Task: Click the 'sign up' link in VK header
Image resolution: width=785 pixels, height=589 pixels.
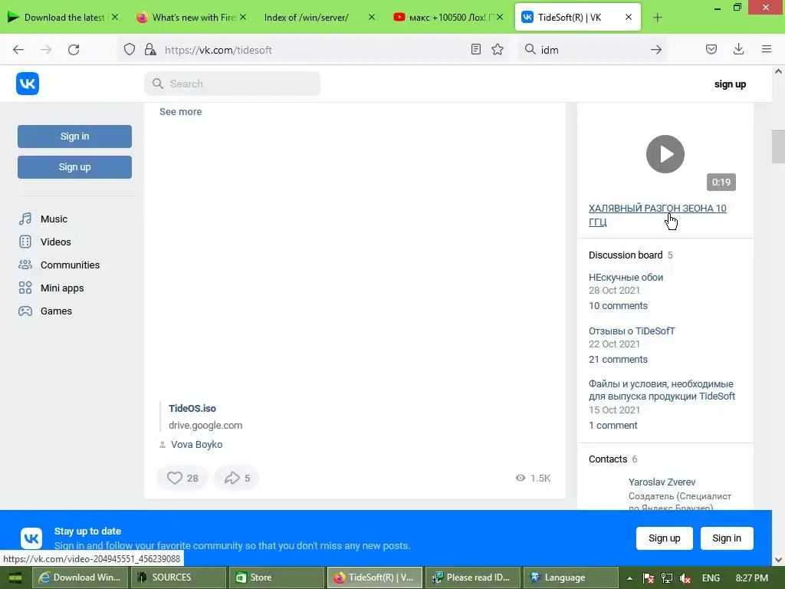Action: pos(730,84)
